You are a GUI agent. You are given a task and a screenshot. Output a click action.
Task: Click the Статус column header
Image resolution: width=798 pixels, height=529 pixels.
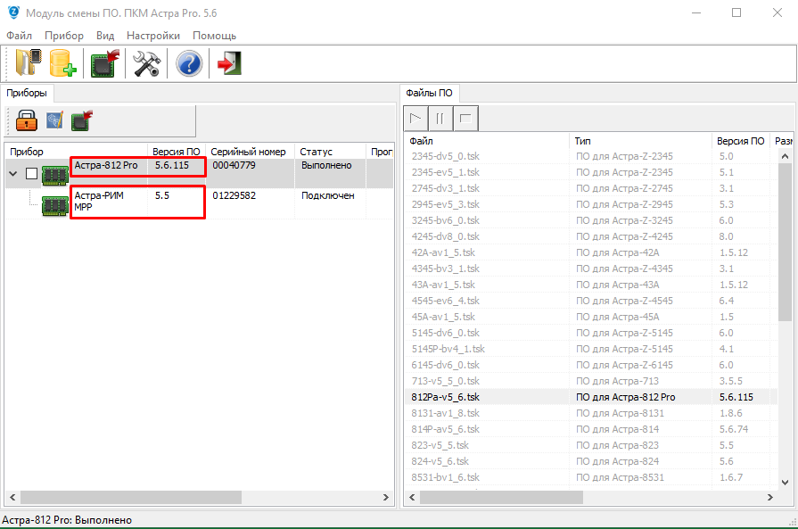pos(330,152)
